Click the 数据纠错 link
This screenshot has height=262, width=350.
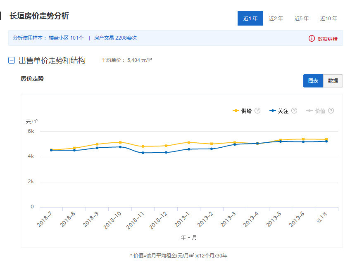coord(327,39)
